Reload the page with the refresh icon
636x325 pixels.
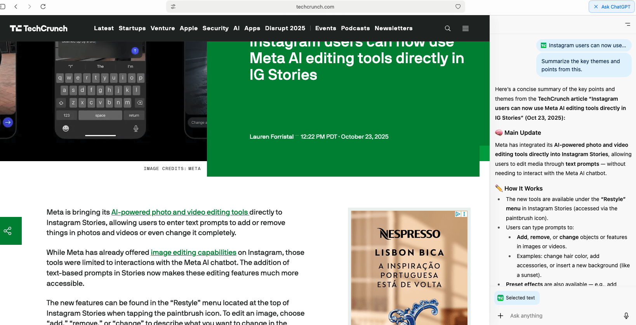43,7
